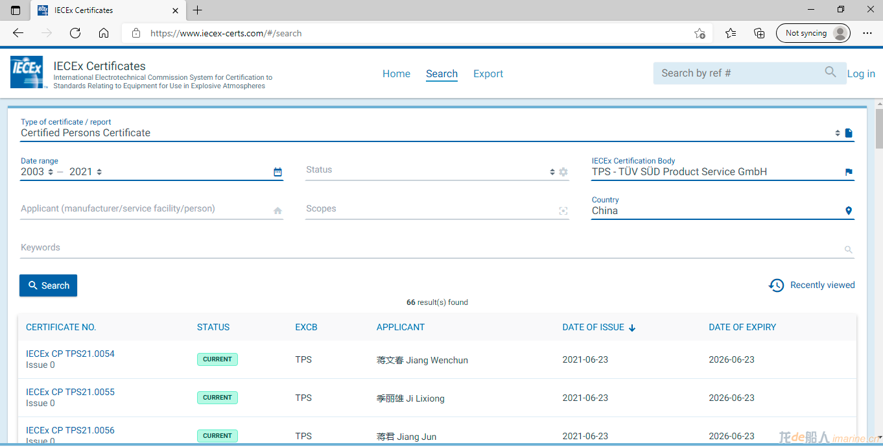The width and height of the screenshot is (883, 447).
Task: Click the Keywords magnifier icon
Action: pos(849,250)
